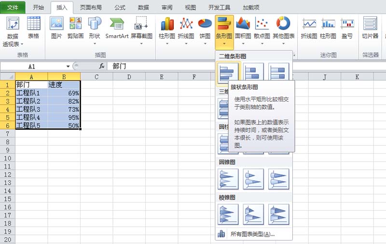The image size is (386, 244).
Task: Click cell containing 工程队3
Action: click(31, 109)
